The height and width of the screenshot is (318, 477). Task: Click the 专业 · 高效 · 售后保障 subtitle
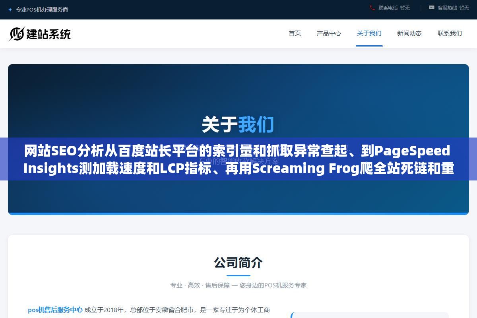point(238,285)
